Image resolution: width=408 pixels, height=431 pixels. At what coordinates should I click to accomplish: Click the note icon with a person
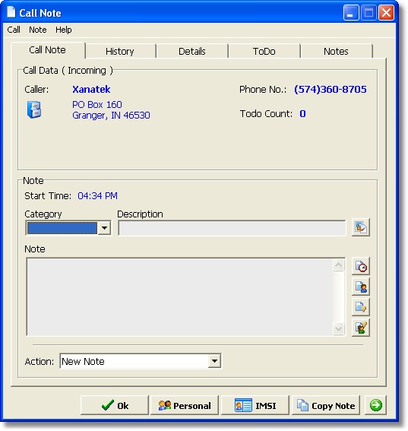click(361, 287)
